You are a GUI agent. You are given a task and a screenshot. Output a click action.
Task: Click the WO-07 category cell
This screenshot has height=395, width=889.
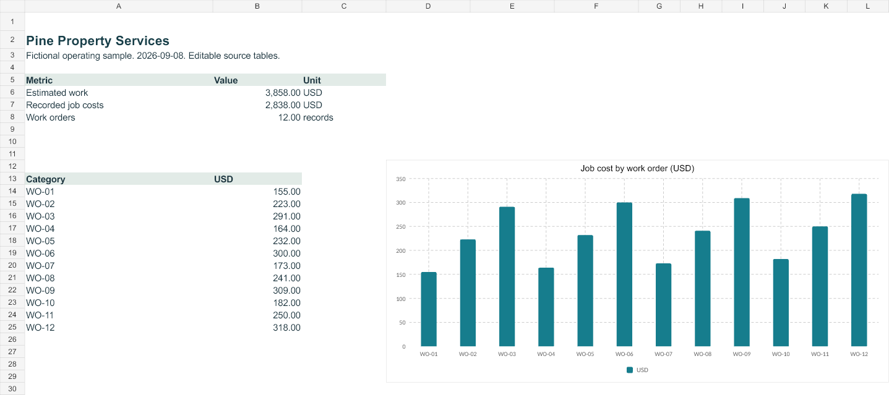[x=119, y=265]
